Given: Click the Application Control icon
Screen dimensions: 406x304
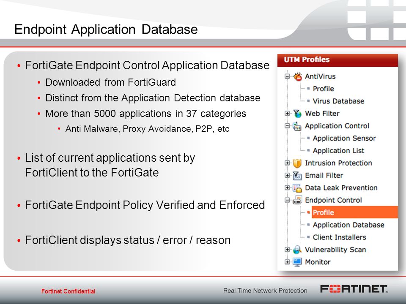Looking at the screenshot, I should [x=297, y=126].
